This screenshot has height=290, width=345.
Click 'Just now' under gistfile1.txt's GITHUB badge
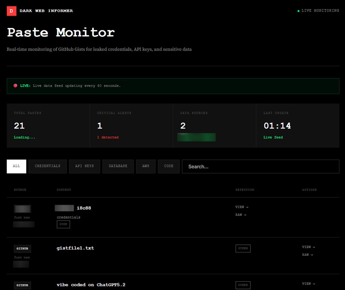point(22,257)
